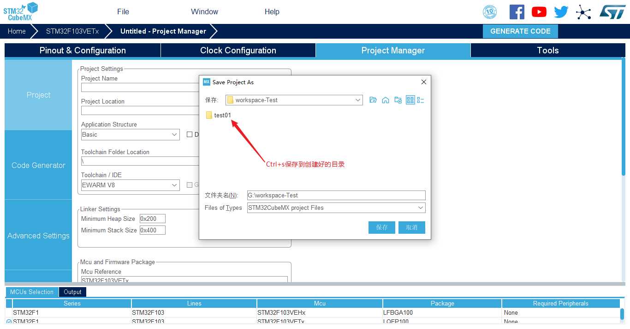Select the LFBGA100 package cell
630x329 pixels.
pyautogui.click(x=442, y=312)
